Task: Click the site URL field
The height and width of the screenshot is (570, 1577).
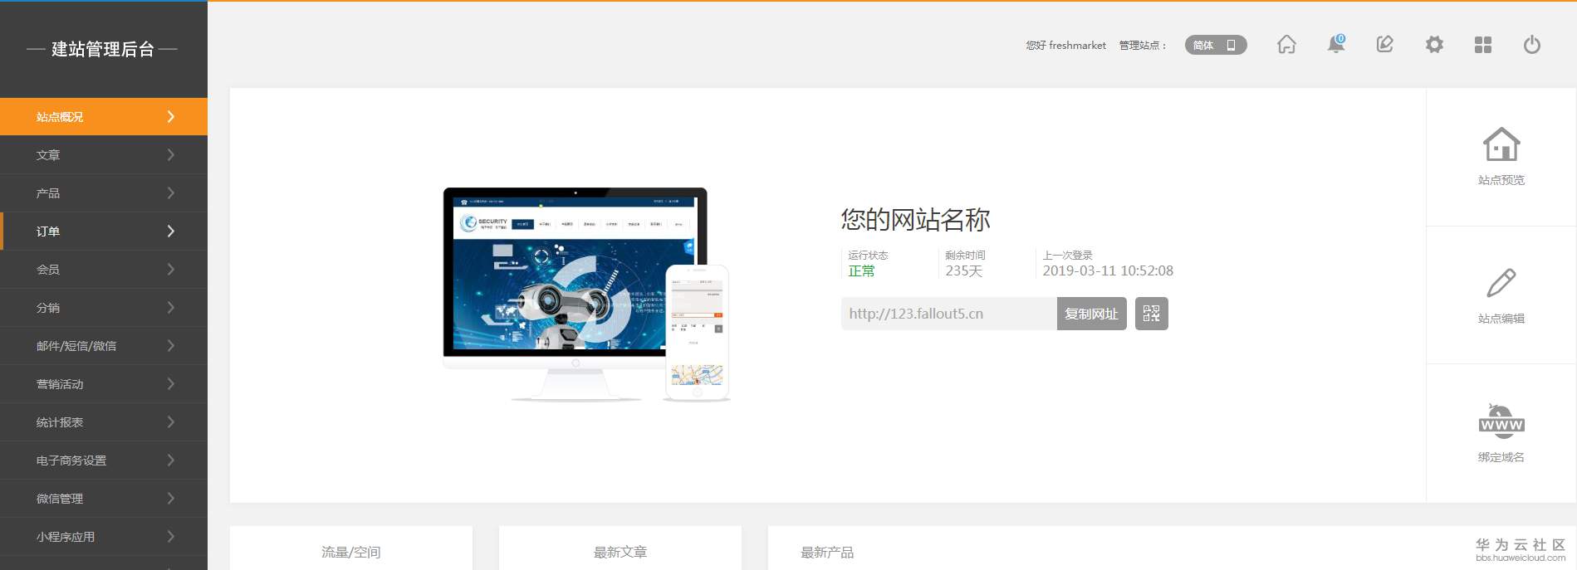Action: pos(948,314)
